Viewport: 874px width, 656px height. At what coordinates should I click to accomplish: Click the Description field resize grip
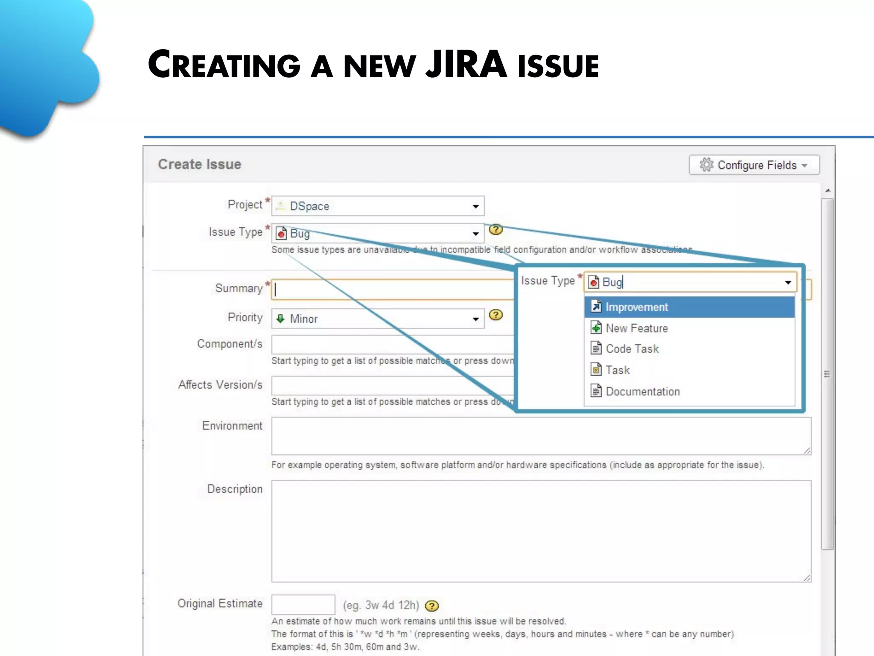click(807, 578)
